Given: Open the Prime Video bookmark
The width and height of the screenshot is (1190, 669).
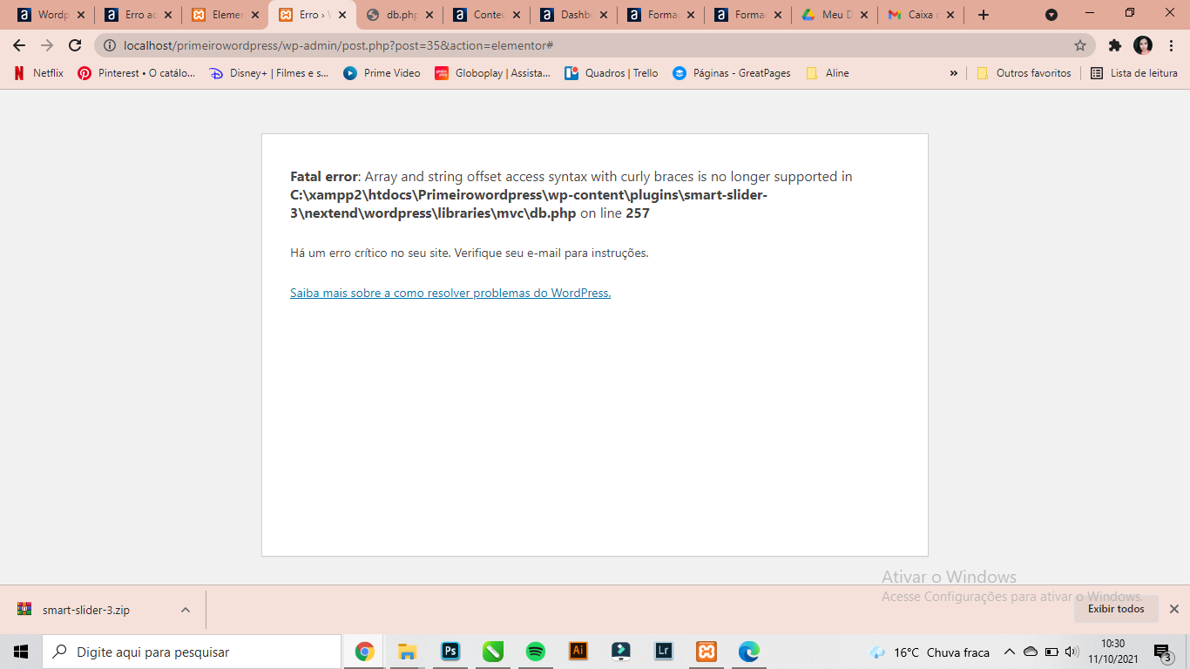Looking at the screenshot, I should 382,73.
